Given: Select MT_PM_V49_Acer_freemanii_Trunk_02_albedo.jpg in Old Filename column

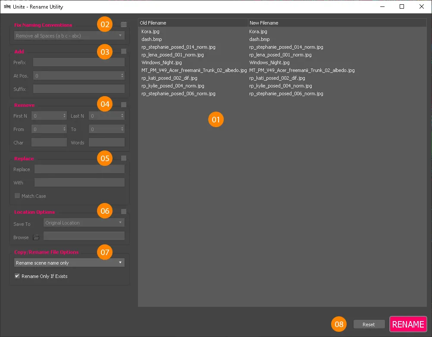Looking at the screenshot, I should click(194, 70).
